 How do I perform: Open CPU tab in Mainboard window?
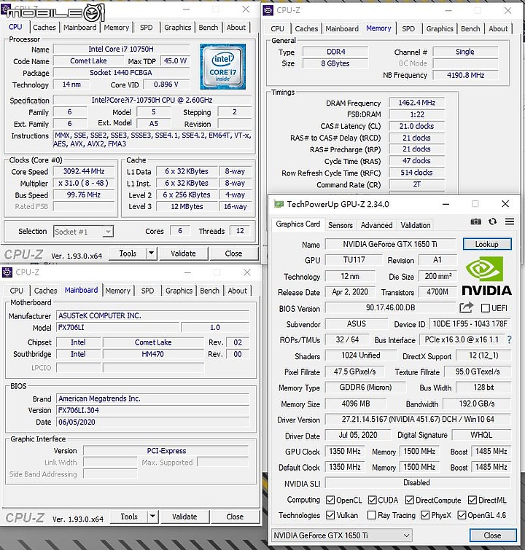(x=17, y=291)
